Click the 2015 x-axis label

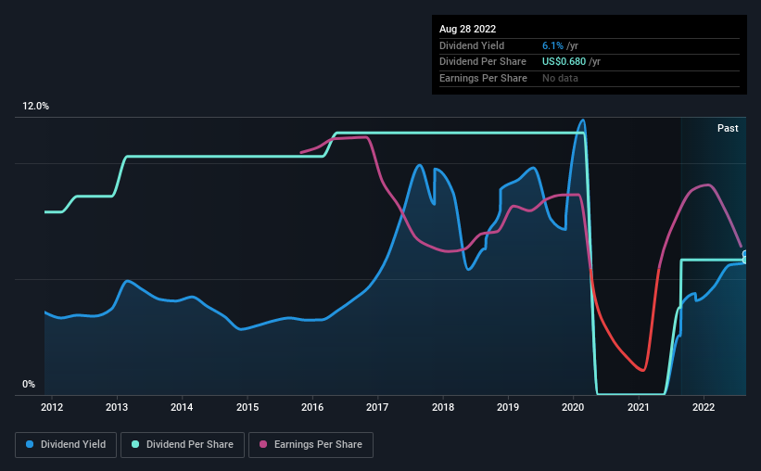[x=247, y=407]
